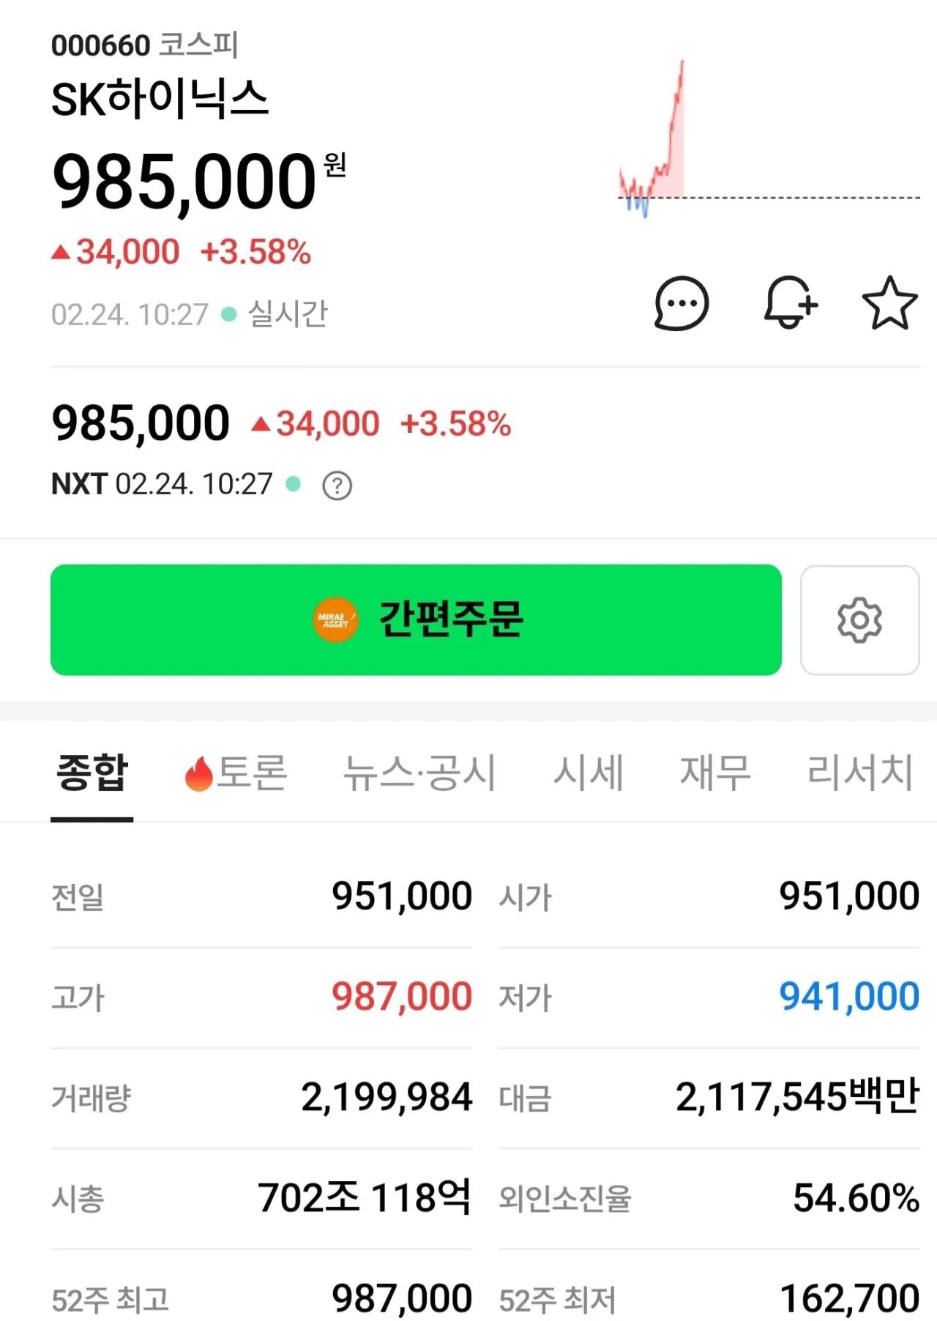Click the 외인소진율 54.60% value
This screenshot has width=937, height=1321.
[856, 1199]
